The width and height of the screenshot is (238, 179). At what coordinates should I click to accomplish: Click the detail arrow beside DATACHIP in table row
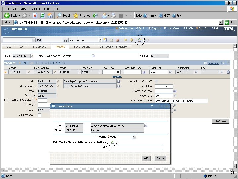click(28, 72)
